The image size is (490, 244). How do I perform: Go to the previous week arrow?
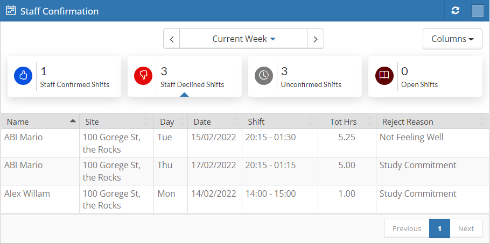(172, 39)
